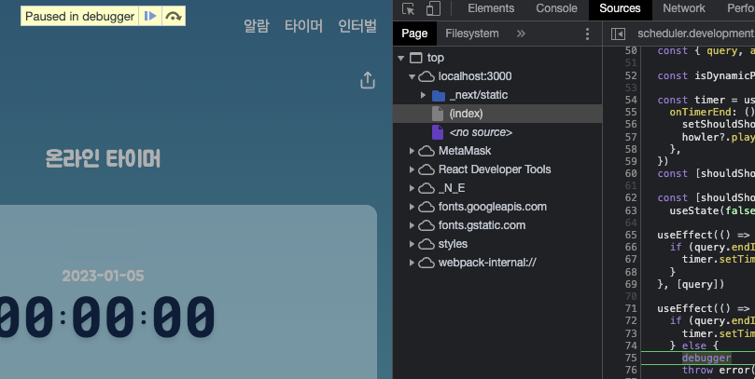Click line number 71 gutter
The width and height of the screenshot is (755, 379).
[630, 308]
